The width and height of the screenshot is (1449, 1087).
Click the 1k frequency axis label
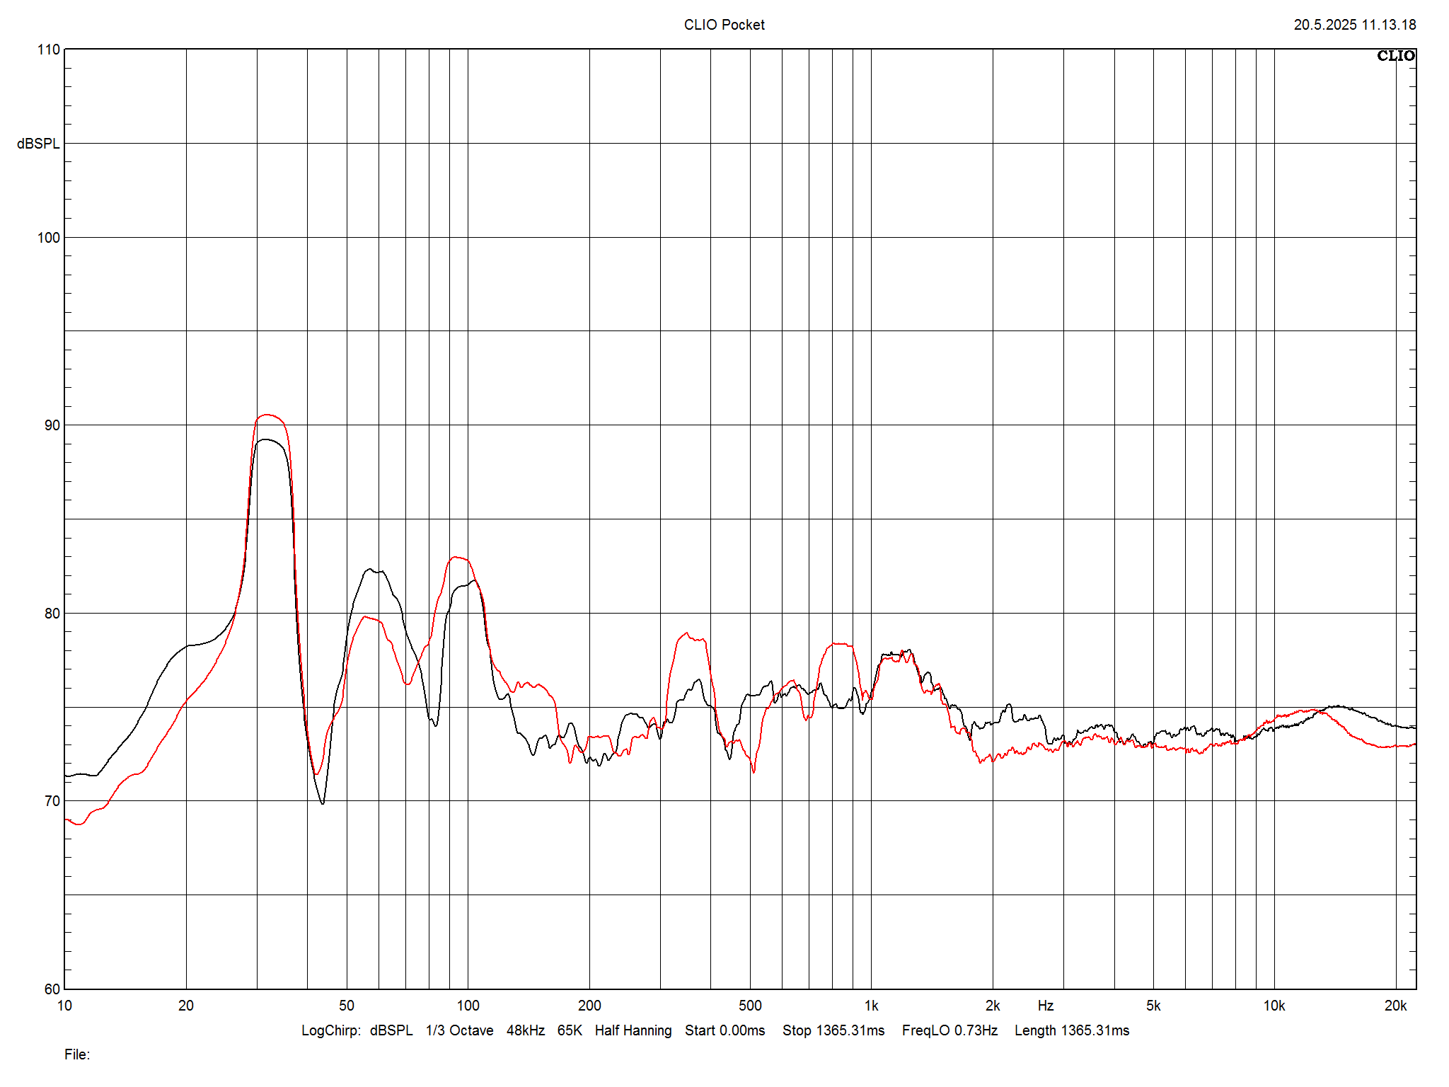[871, 1006]
